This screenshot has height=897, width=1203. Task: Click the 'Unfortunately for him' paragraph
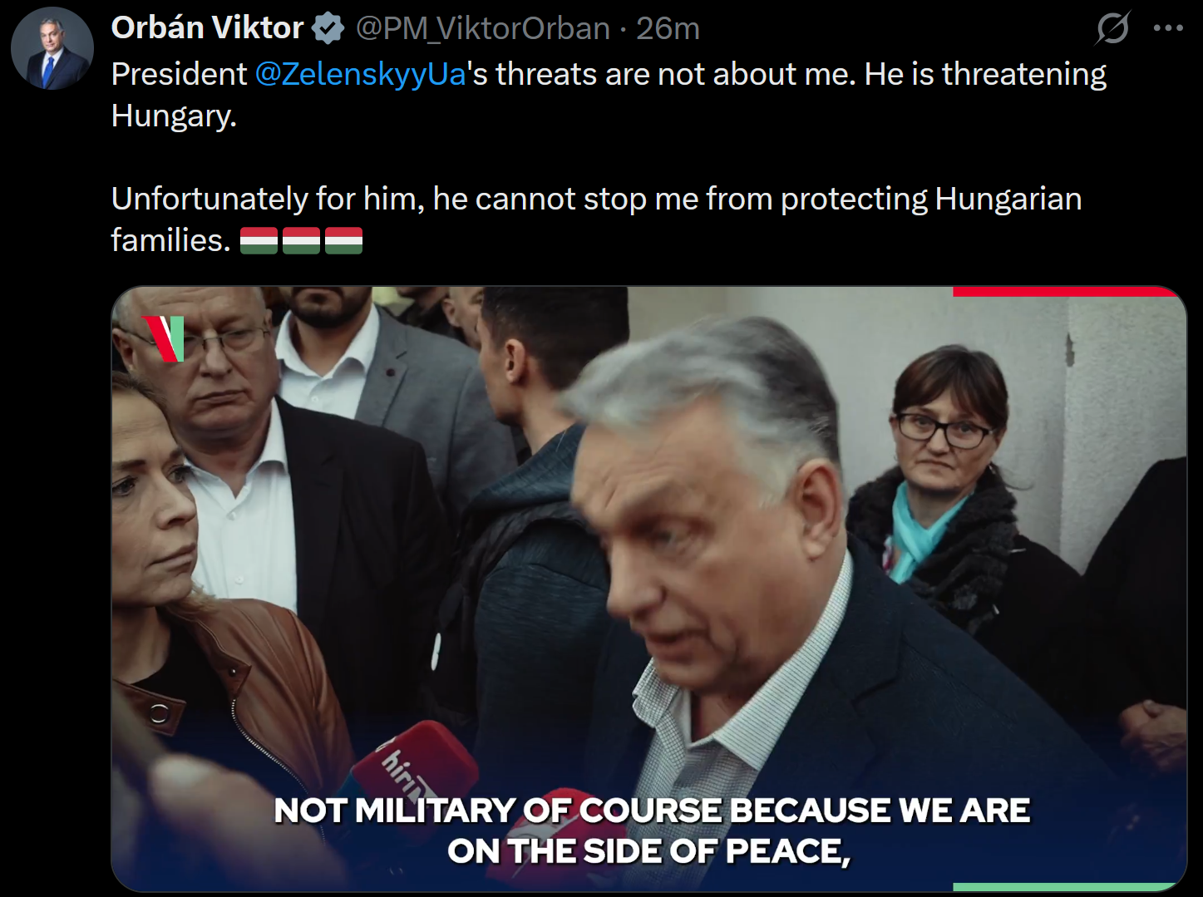click(x=597, y=219)
